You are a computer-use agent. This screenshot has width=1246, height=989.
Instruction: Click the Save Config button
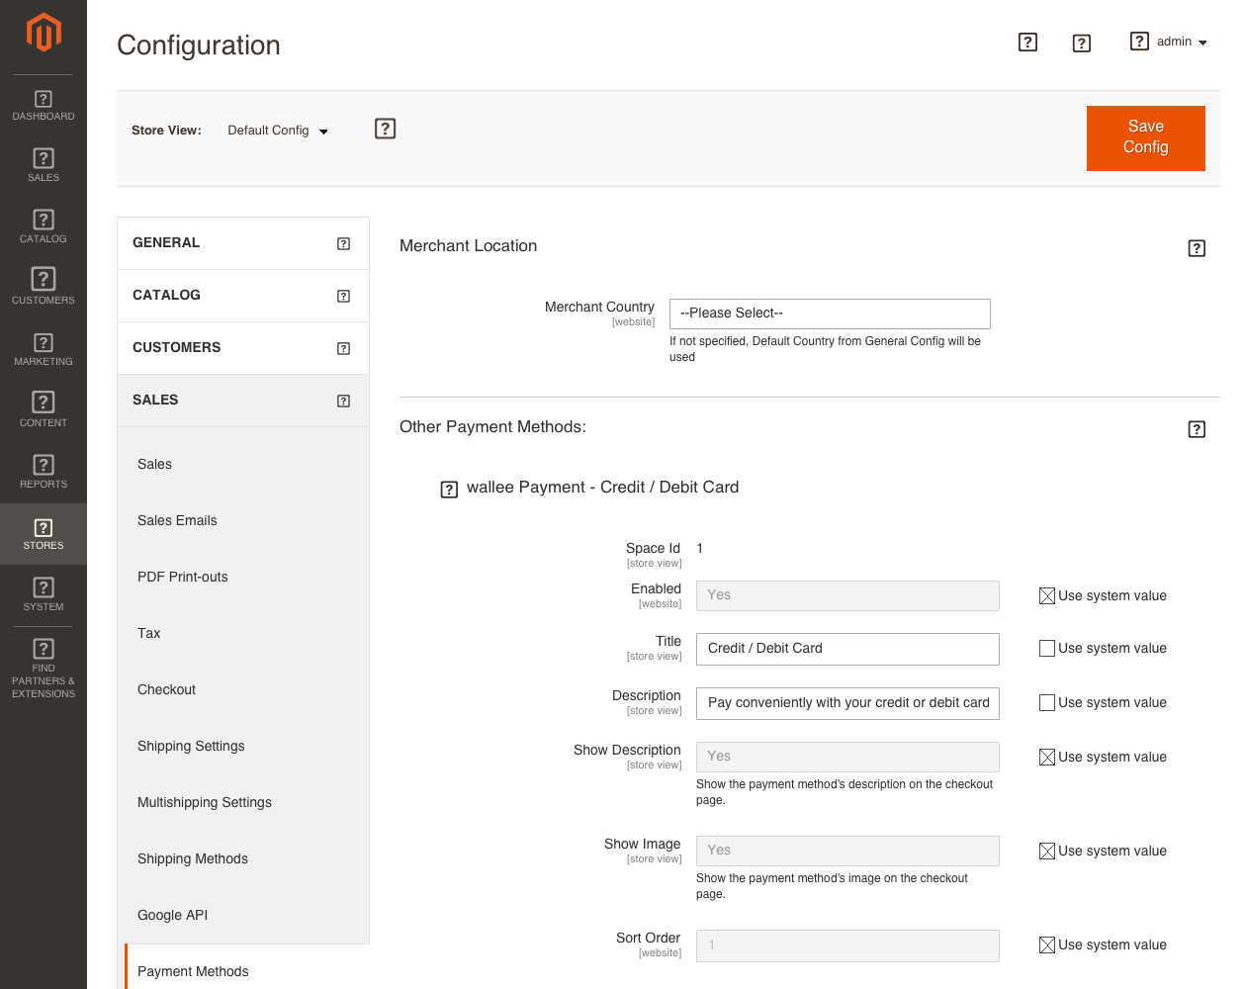coord(1145,137)
